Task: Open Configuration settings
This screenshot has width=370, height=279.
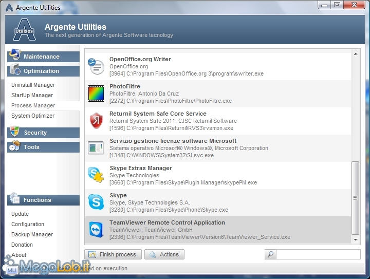Action: click(28, 224)
